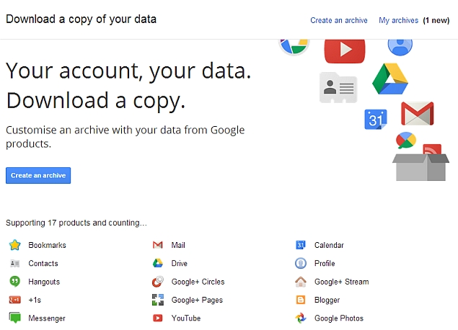Image resolution: width=458 pixels, height=330 pixels.
Task: Click the Google+ Circles icon
Action: tap(158, 282)
